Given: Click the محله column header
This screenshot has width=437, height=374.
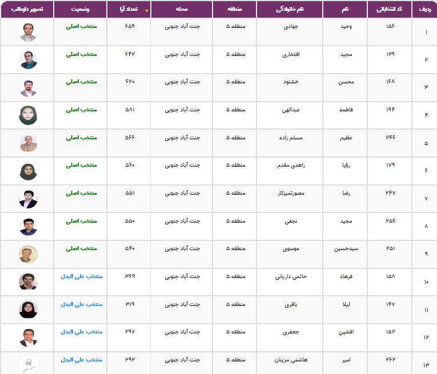Looking at the screenshot, I should pyautogui.click(x=182, y=9).
